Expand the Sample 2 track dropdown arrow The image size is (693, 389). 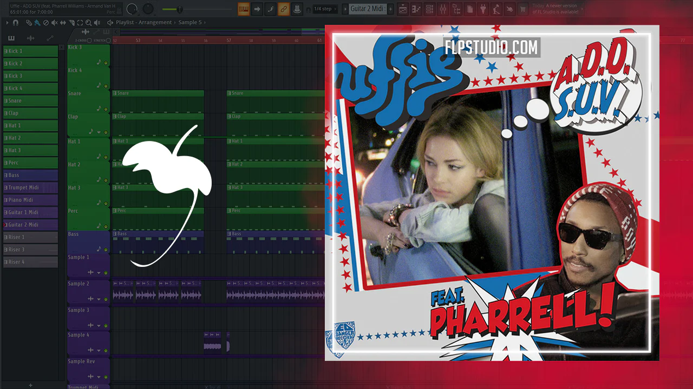point(99,299)
